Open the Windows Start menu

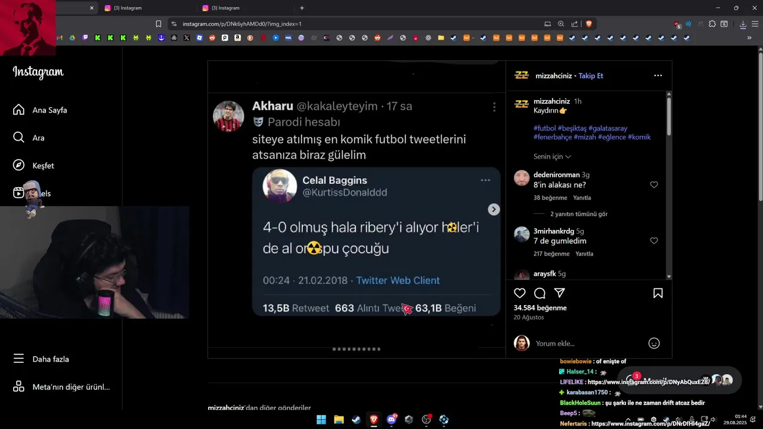[321, 419]
